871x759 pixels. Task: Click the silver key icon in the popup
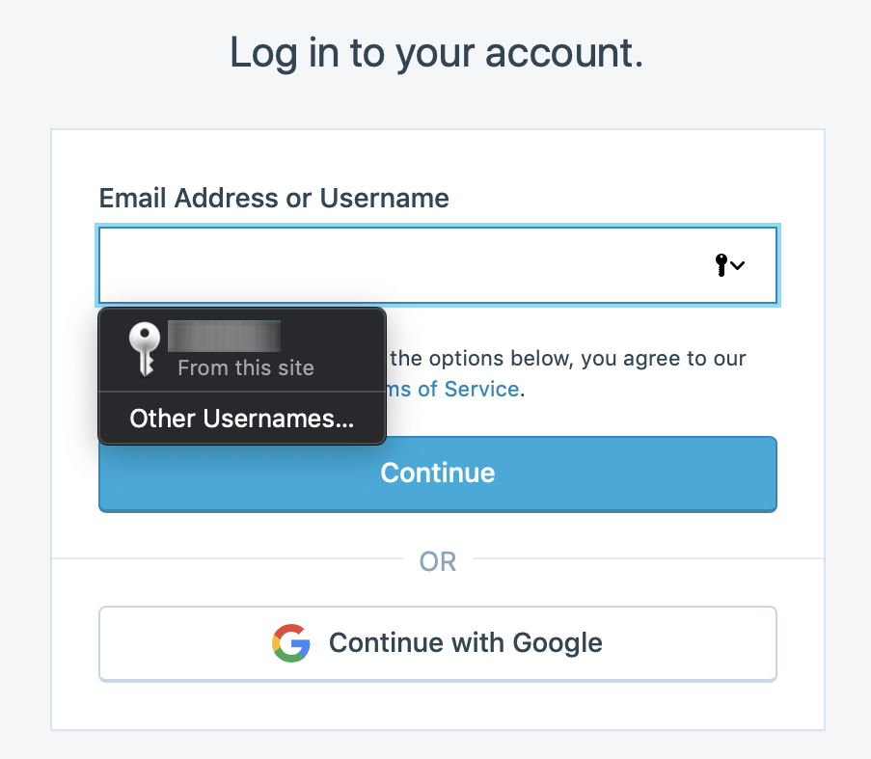(145, 349)
